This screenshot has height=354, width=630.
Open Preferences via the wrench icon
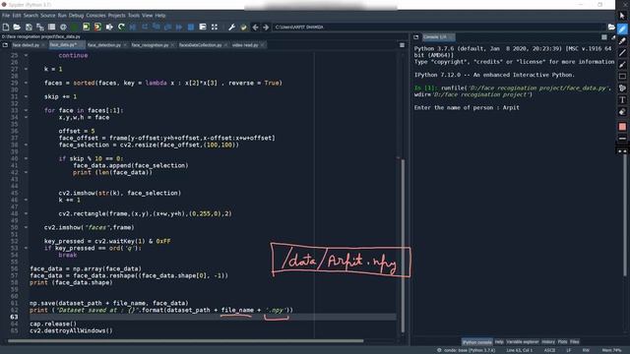[232, 27]
